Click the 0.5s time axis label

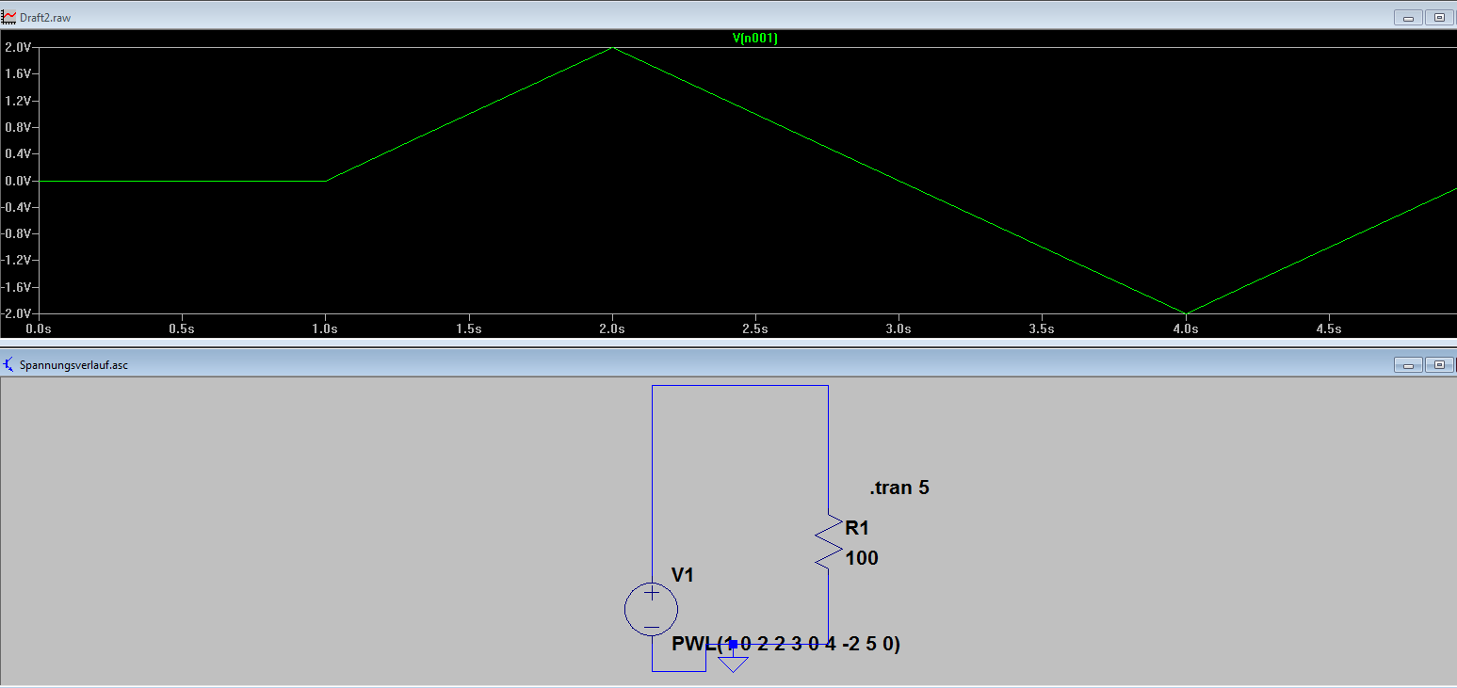pyautogui.click(x=182, y=329)
